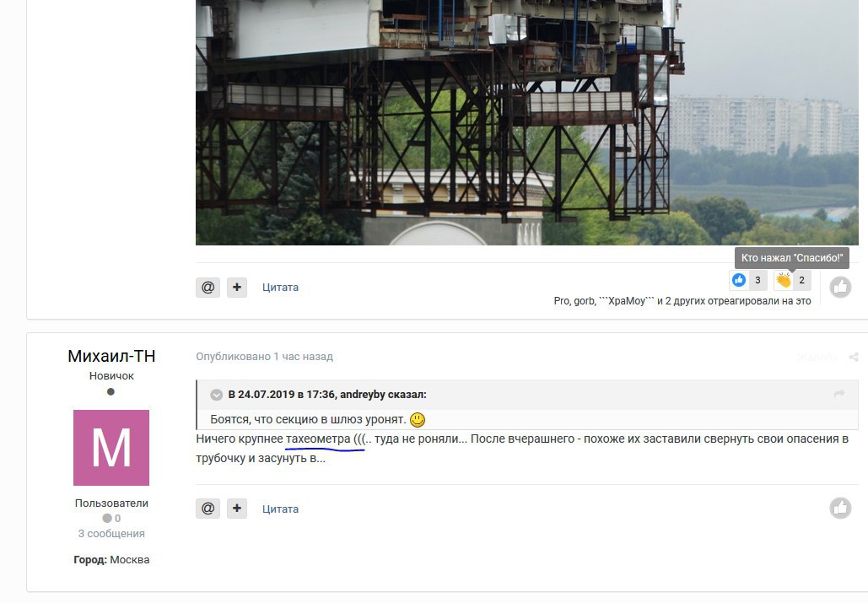Image resolution: width=868 pixels, height=603 pixels.
Task: Click the pink M avatar of Михаил-ТН
Action: 111,448
